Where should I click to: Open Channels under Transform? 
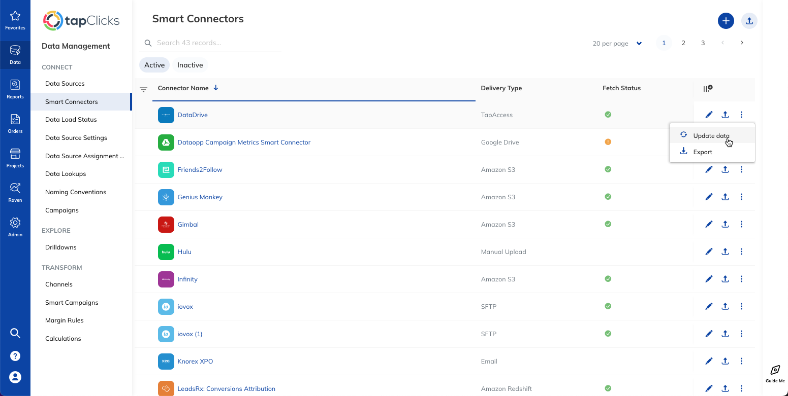point(59,284)
